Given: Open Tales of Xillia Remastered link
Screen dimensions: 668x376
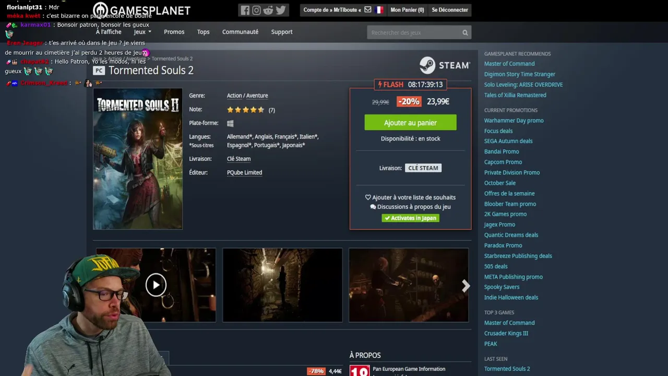Looking at the screenshot, I should click(515, 95).
